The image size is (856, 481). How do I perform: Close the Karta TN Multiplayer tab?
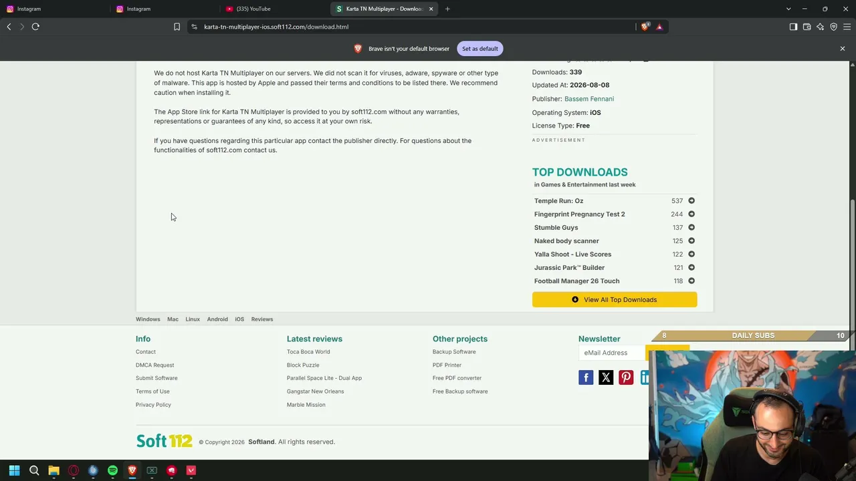(x=431, y=9)
